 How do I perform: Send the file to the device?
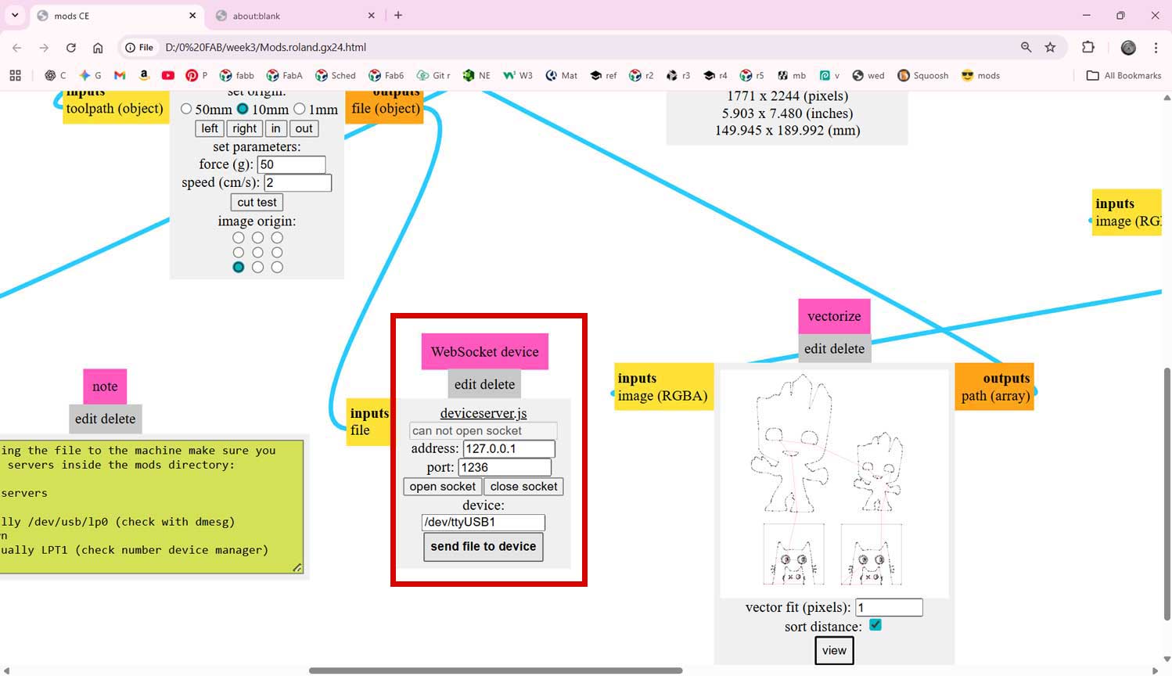point(483,547)
